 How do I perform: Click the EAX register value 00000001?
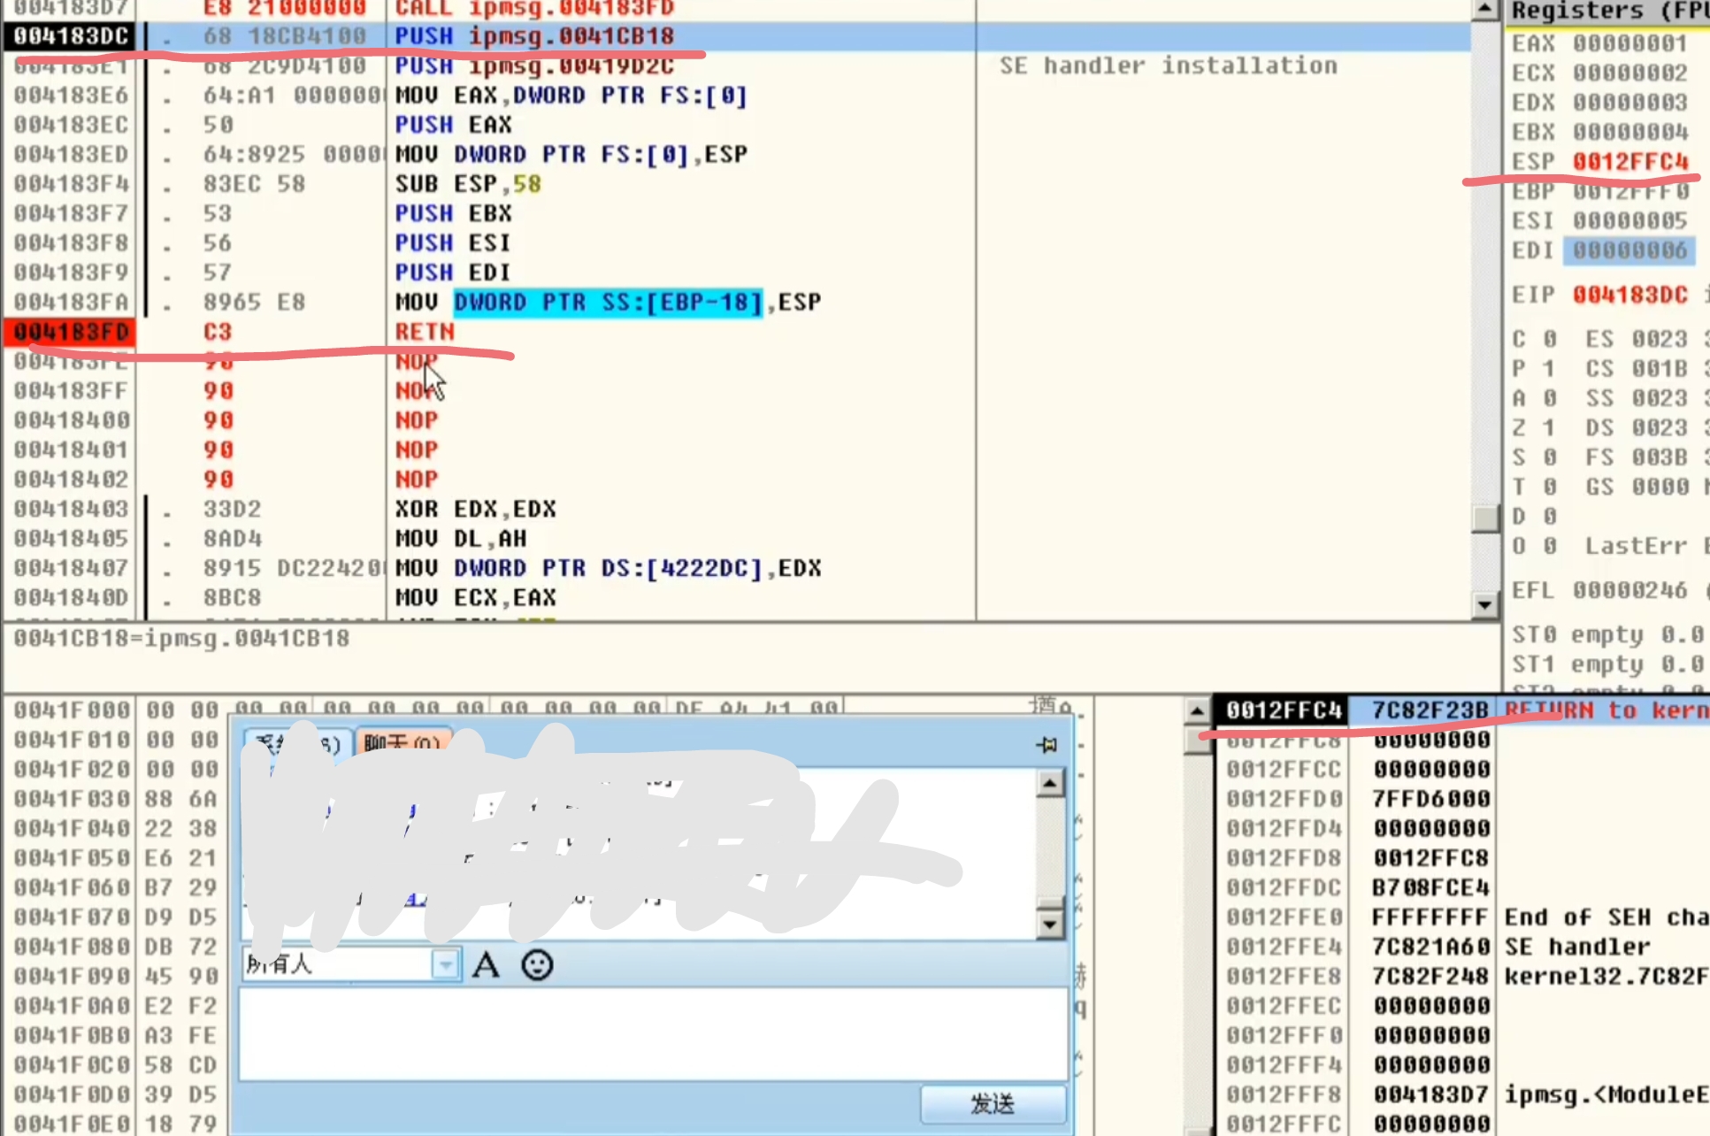click(1630, 43)
